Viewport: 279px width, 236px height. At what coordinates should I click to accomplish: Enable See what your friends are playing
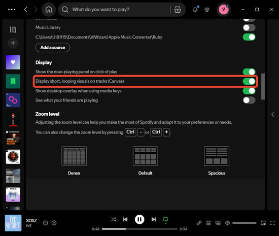(249, 100)
